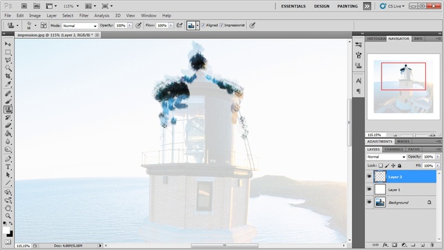Screen dimensions: 444x250
Task: Toggle Quick Mask mode
Action: tap(8, 242)
